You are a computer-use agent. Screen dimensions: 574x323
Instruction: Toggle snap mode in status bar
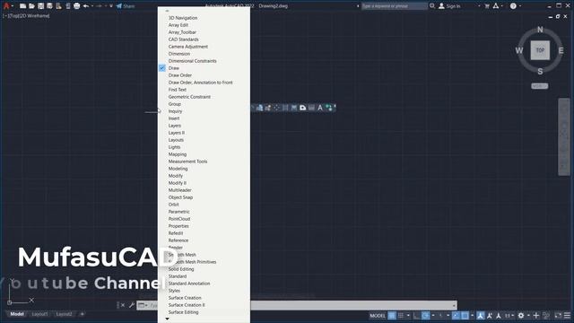(x=401, y=315)
